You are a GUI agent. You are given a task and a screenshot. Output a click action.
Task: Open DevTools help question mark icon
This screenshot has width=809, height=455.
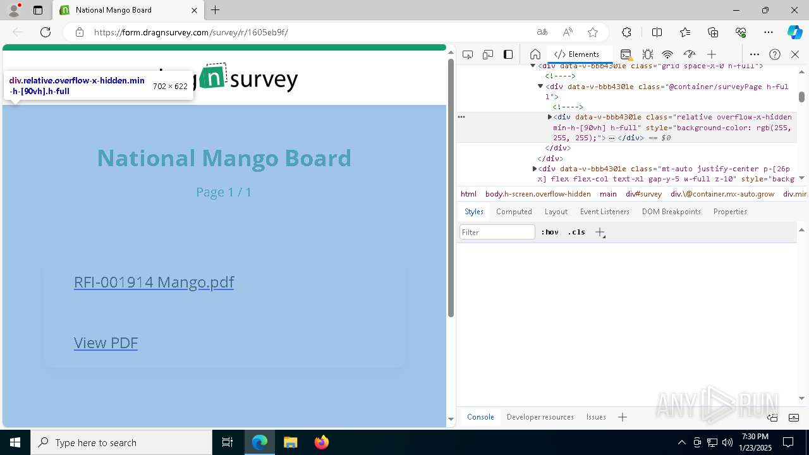[775, 54]
